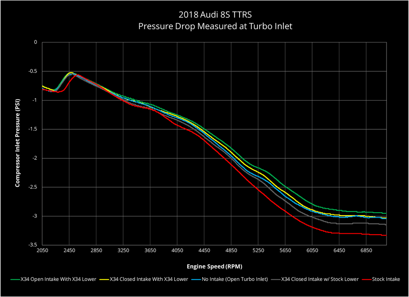Click the -3.5 tick label on the y-axis
The width and height of the screenshot is (409, 297).
[x=32, y=245]
